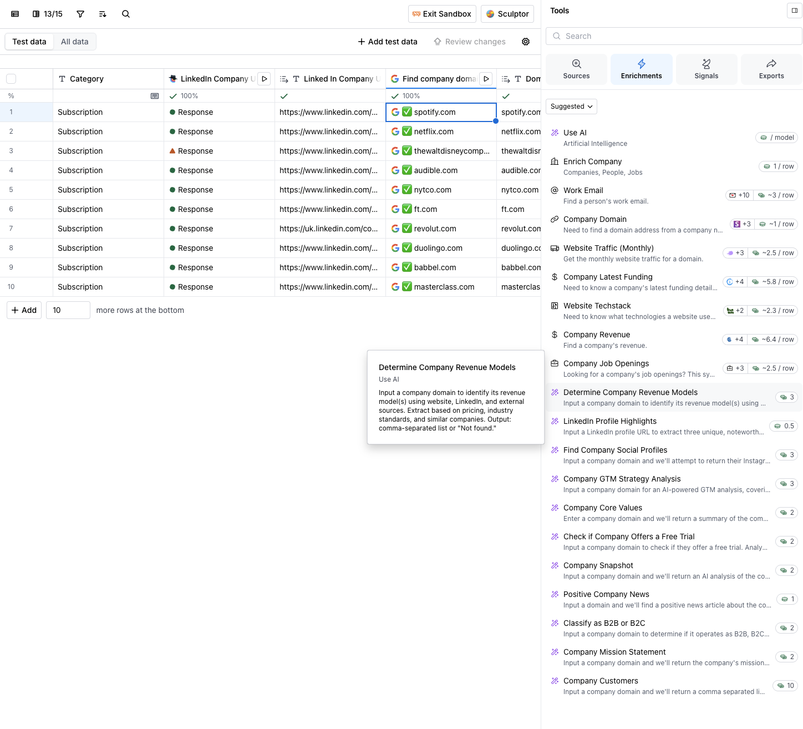Select Company Mission Statement enrichment

674,657
